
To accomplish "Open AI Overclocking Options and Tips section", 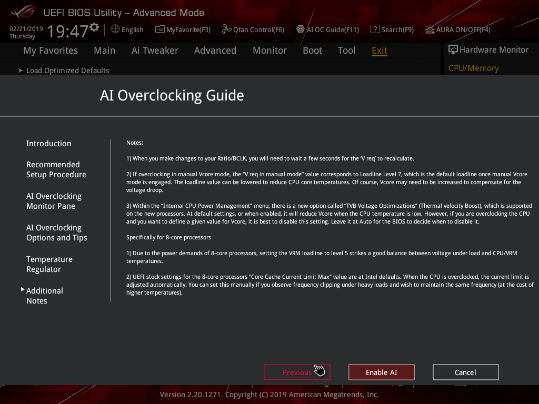I will click(x=57, y=233).
